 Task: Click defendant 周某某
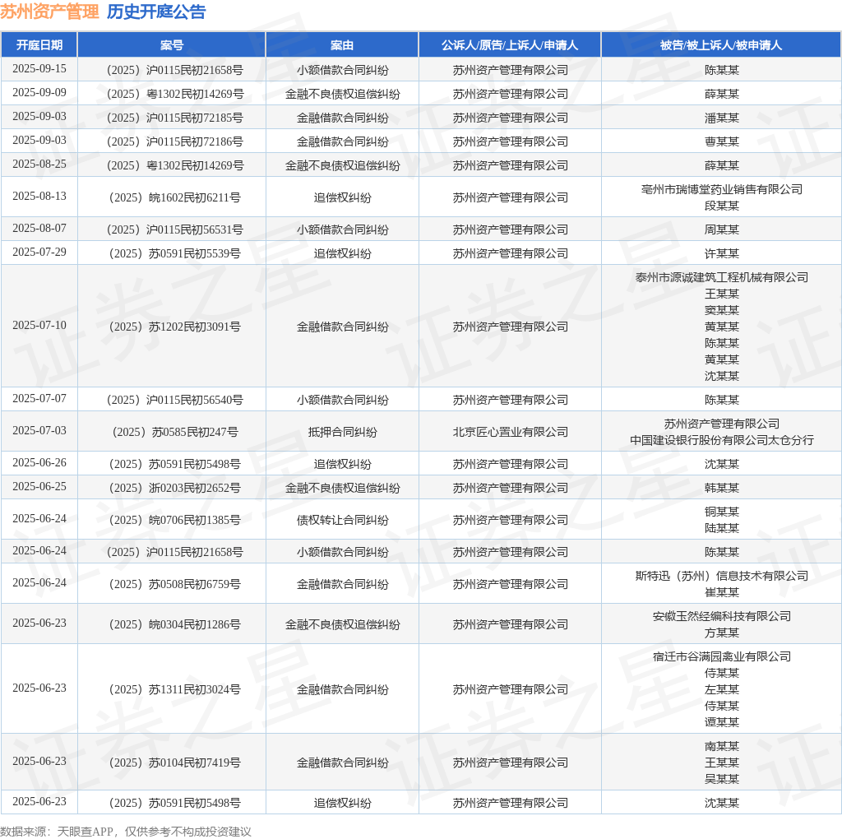click(x=722, y=229)
